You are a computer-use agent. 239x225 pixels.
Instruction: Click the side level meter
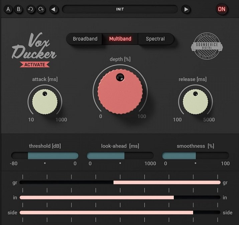(120, 213)
